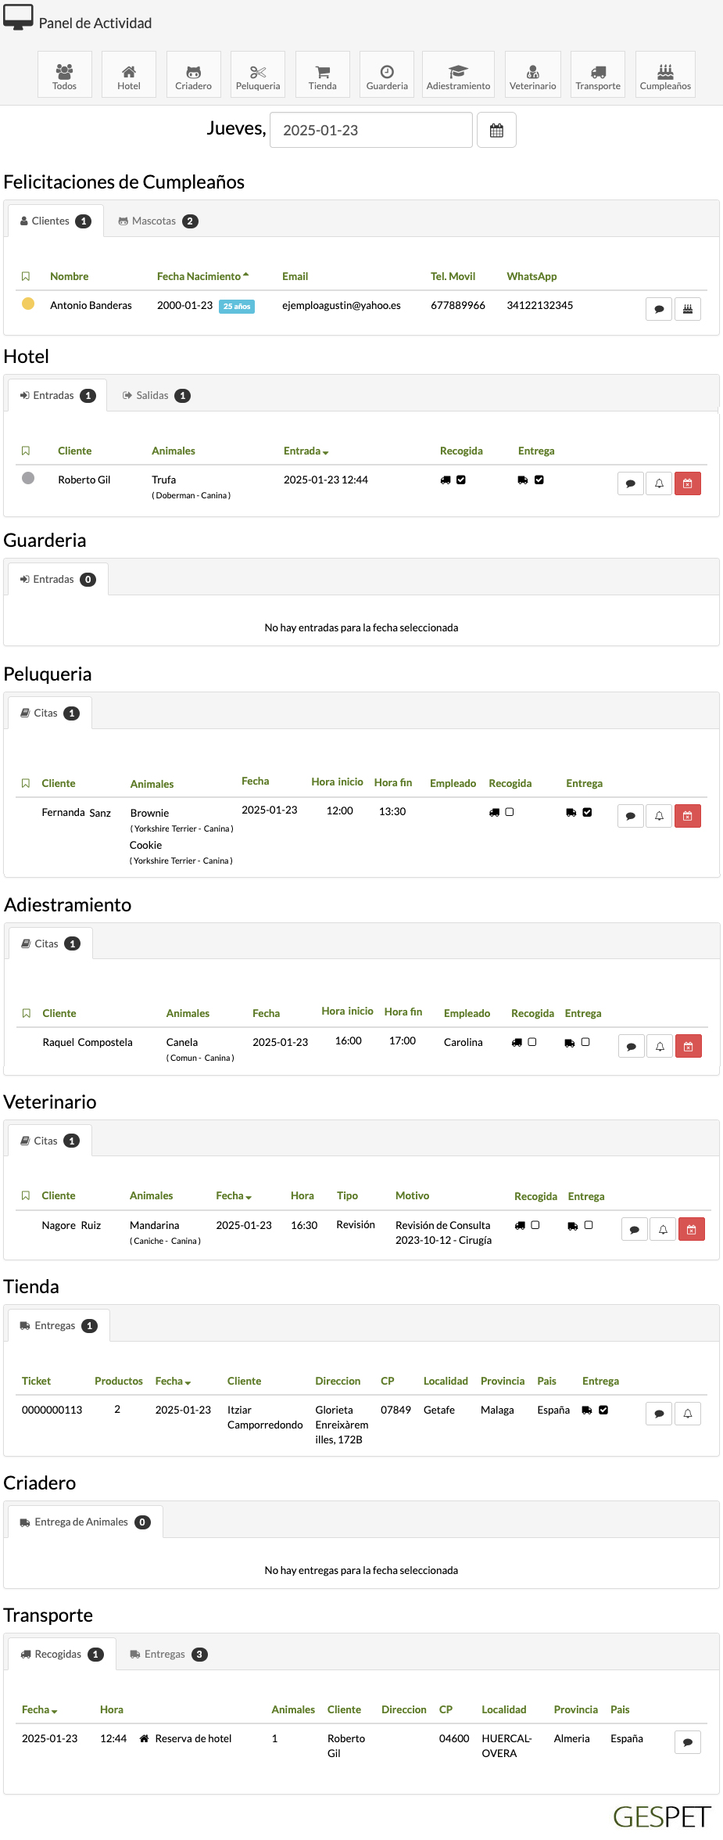Click the date input field showing 2025-01-23
The height and width of the screenshot is (1840, 723).
pyautogui.click(x=370, y=130)
